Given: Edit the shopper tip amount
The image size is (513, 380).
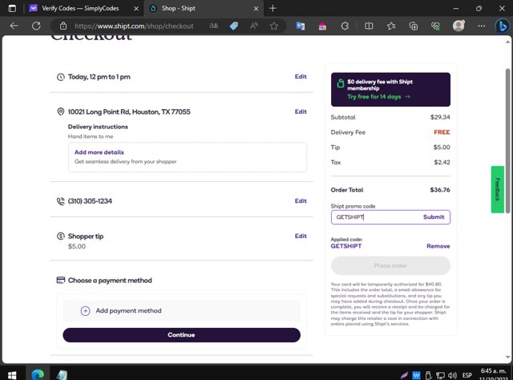Looking at the screenshot, I should pyautogui.click(x=301, y=236).
